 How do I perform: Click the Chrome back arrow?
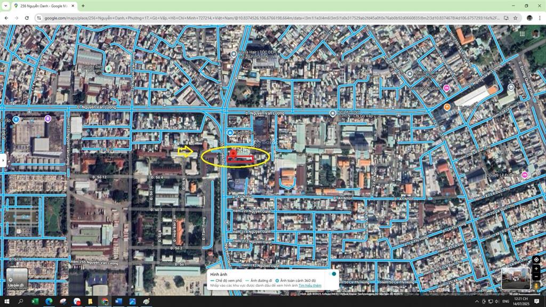point(6,18)
